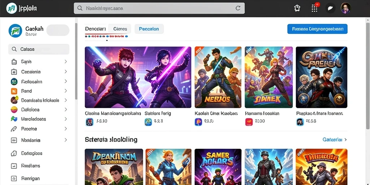Image resolution: width=370 pixels, height=185 pixels.
Task: Switch to the Games tab
Action: coord(120,29)
